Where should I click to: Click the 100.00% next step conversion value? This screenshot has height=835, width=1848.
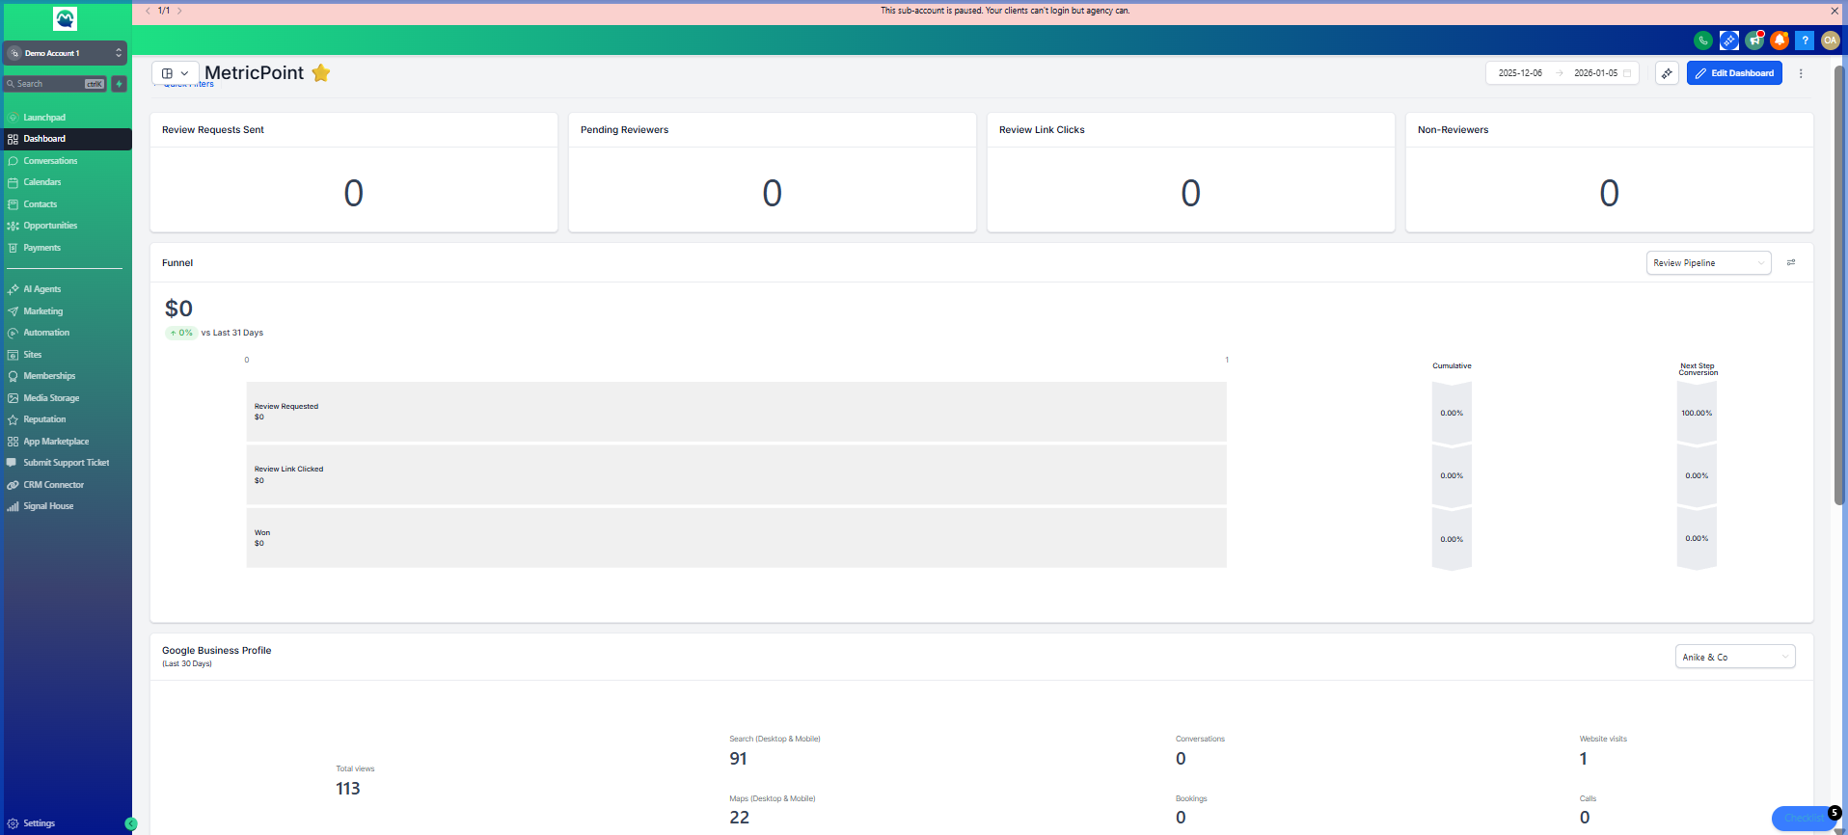(1697, 413)
